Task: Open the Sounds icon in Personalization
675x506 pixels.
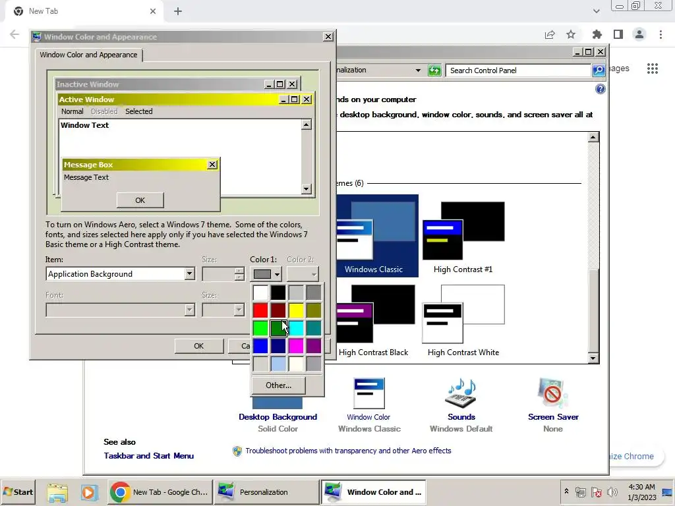Action: (x=461, y=394)
